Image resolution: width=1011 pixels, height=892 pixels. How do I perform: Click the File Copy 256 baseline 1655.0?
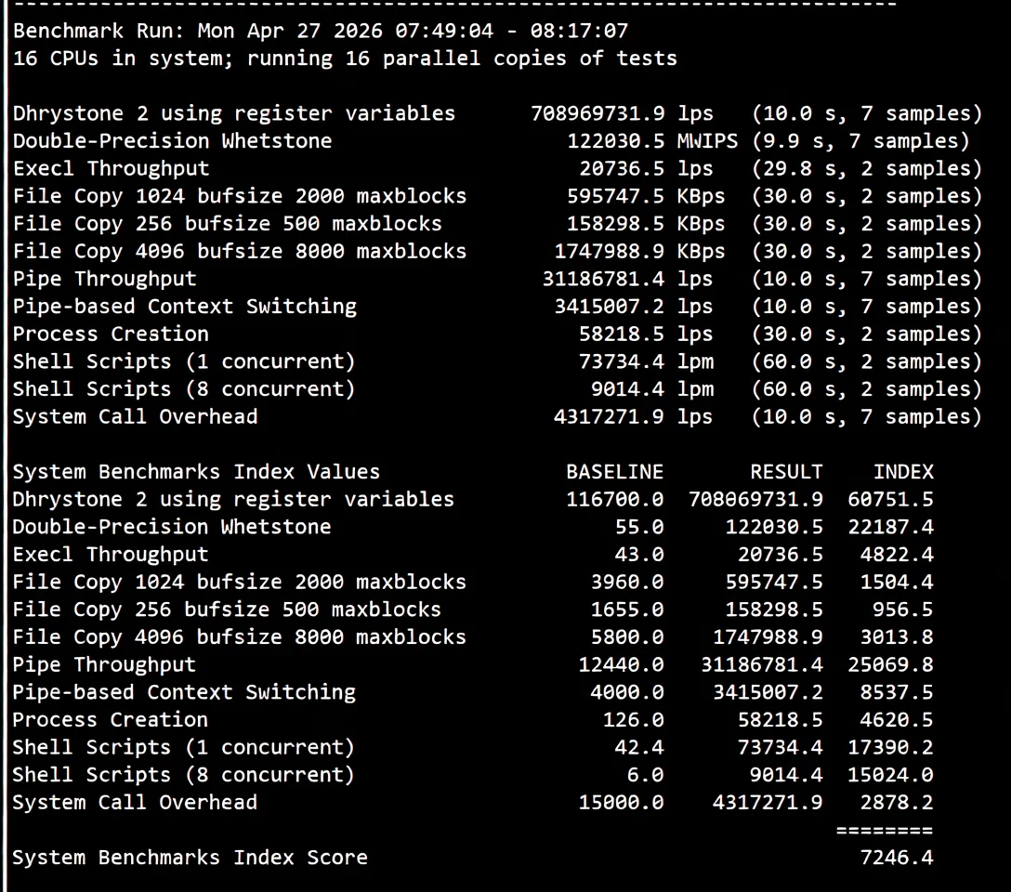click(x=627, y=610)
